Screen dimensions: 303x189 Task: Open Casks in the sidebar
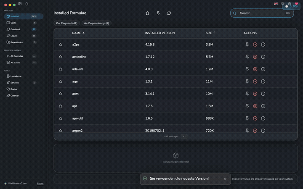[x=24, y=23]
